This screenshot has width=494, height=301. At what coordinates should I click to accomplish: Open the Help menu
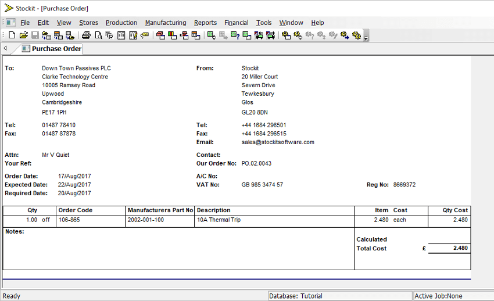coord(317,23)
